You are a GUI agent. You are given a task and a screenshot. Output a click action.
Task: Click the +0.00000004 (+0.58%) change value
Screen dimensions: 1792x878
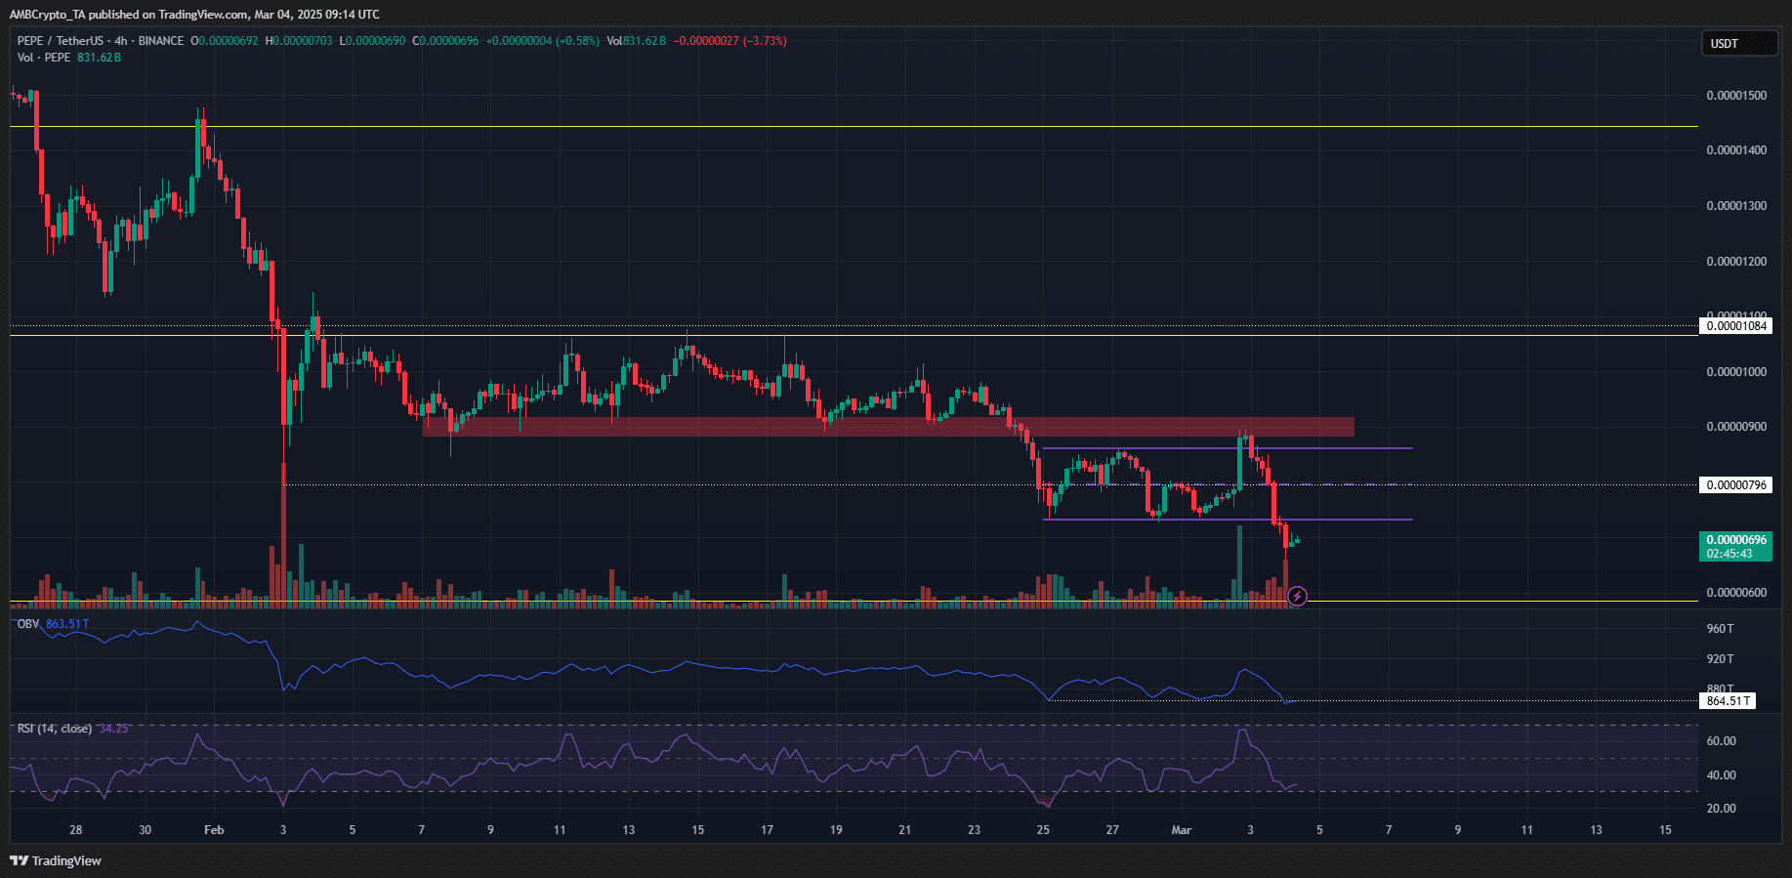pos(543,41)
